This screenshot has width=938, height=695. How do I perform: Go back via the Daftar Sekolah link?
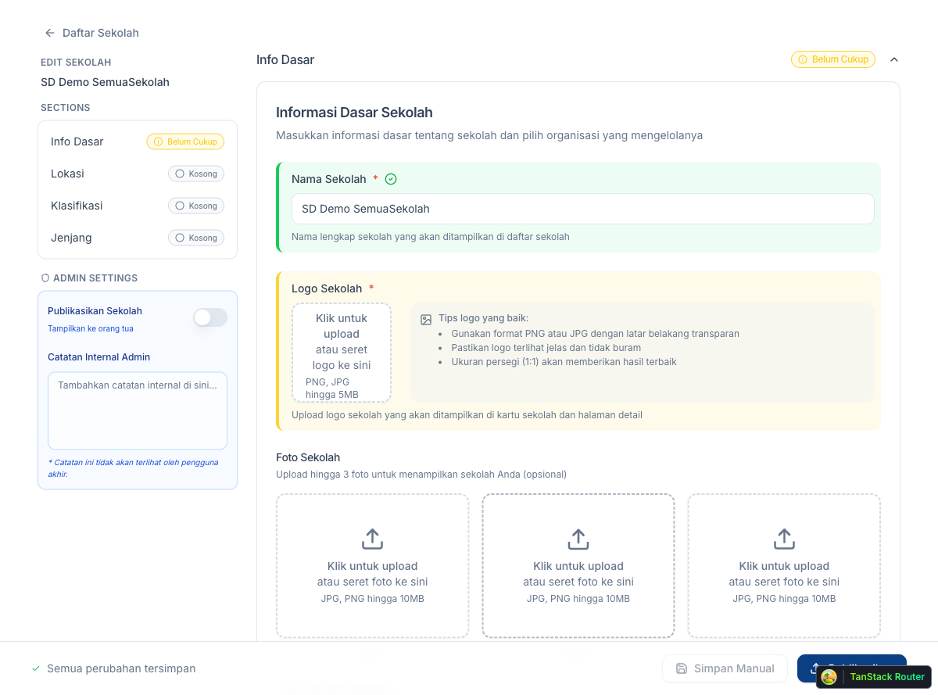(102, 33)
